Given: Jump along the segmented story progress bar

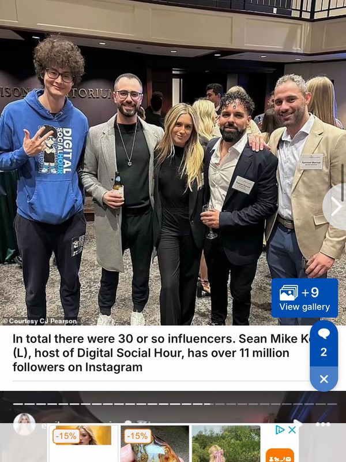Looking at the screenshot, I should (175, 404).
